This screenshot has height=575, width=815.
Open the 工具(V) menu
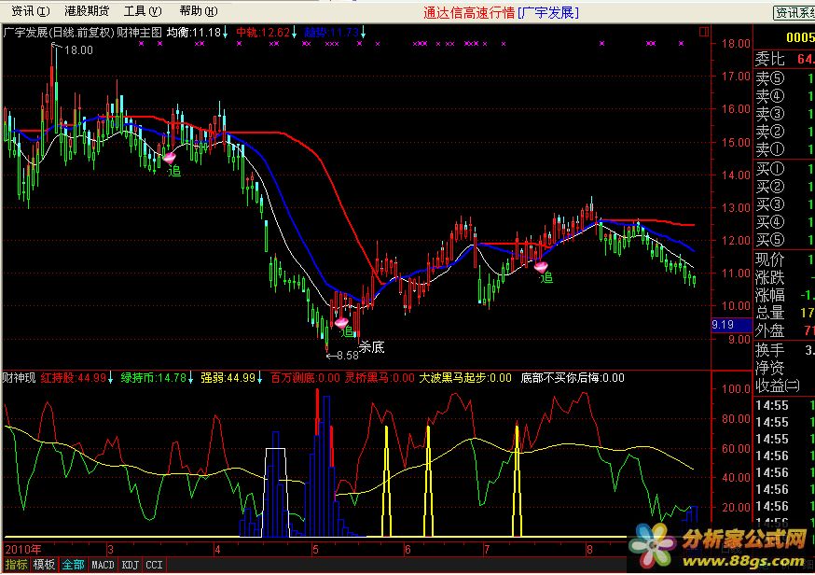(143, 11)
